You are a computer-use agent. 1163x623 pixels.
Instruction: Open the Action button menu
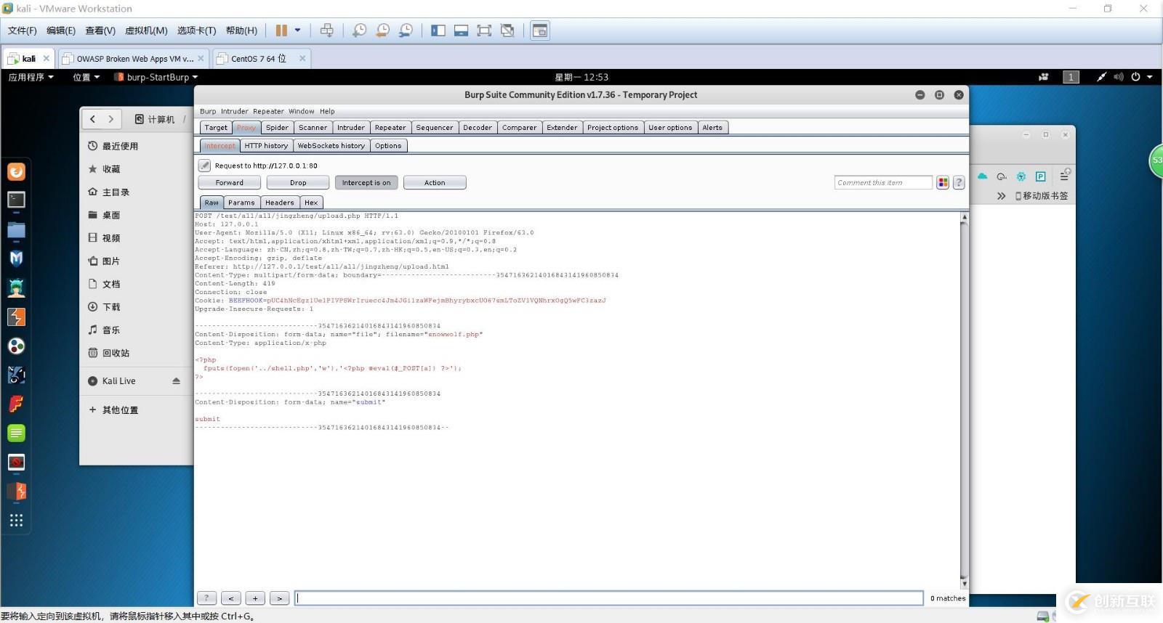[435, 183]
